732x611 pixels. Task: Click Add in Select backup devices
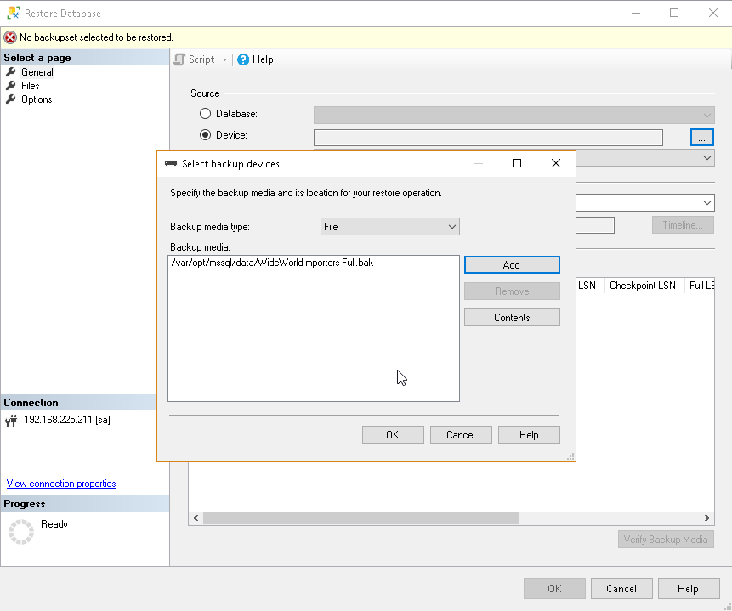512,264
